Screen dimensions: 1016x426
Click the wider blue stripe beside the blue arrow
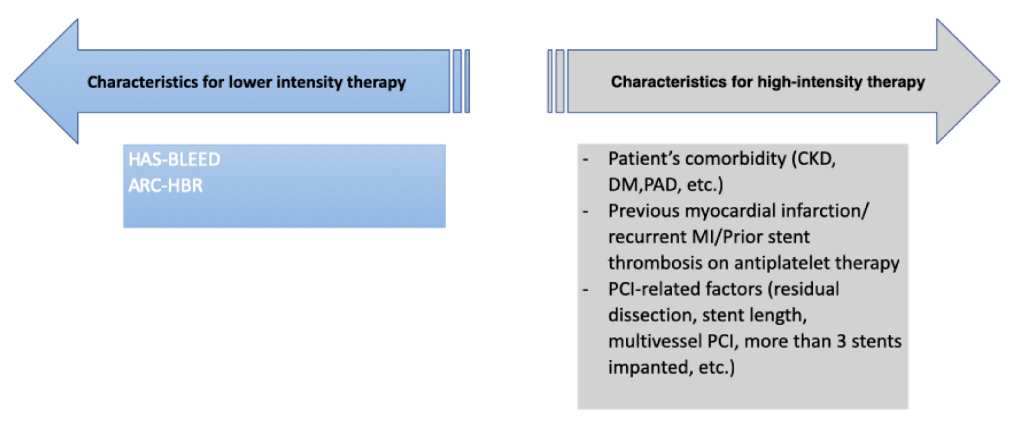pos(457,81)
